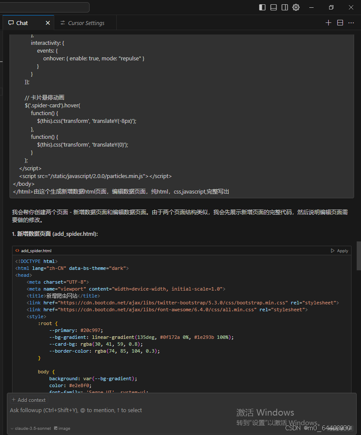
Task: Open more actions ellipsis menu
Action: [351, 23]
